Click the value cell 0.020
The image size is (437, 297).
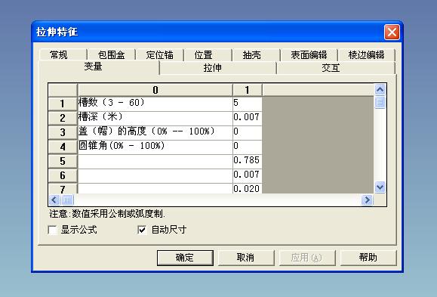pos(248,189)
